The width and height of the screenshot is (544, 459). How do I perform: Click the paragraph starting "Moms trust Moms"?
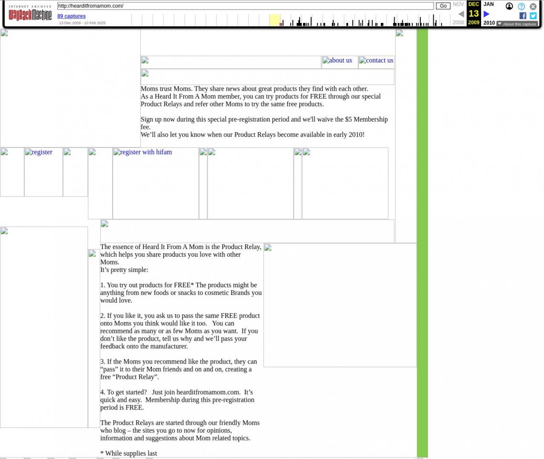click(x=261, y=96)
